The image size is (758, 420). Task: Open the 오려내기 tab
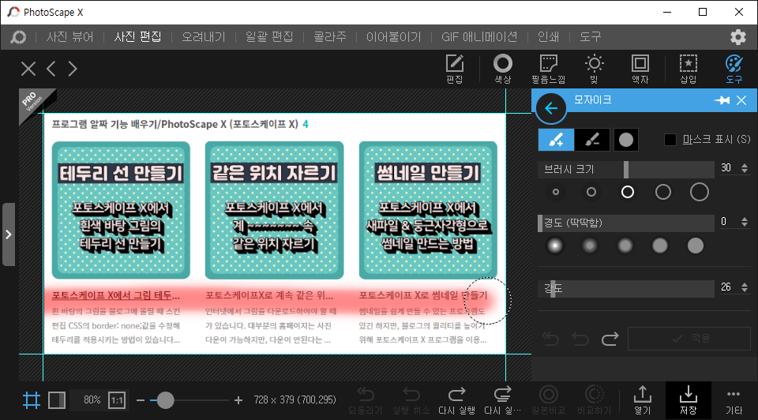tap(204, 37)
